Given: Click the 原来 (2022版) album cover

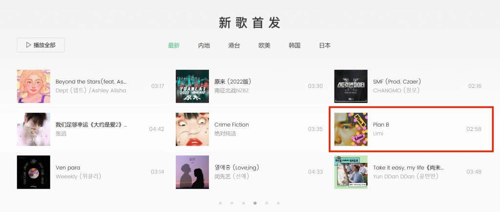Looking at the screenshot, I should pyautogui.click(x=192, y=86).
